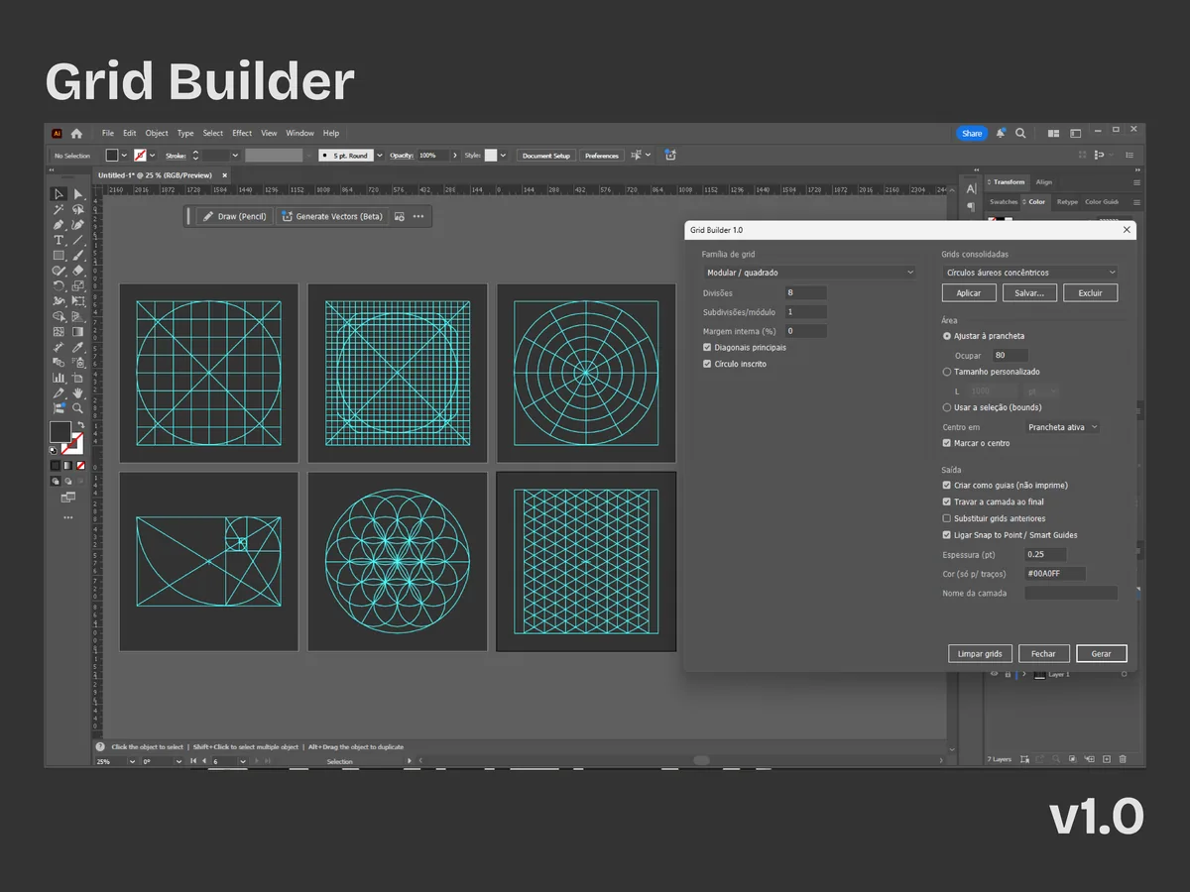Select the Artboard tool

[x=78, y=377]
